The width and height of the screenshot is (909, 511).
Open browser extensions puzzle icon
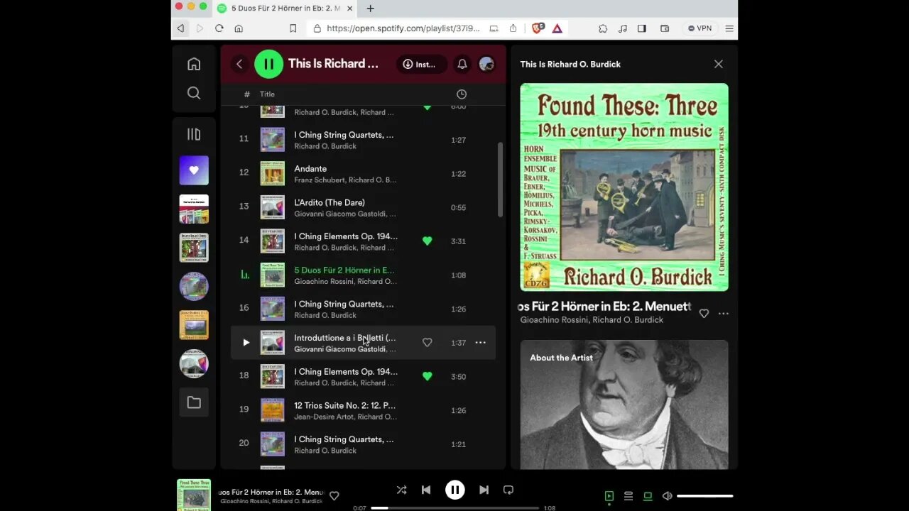[x=603, y=28]
